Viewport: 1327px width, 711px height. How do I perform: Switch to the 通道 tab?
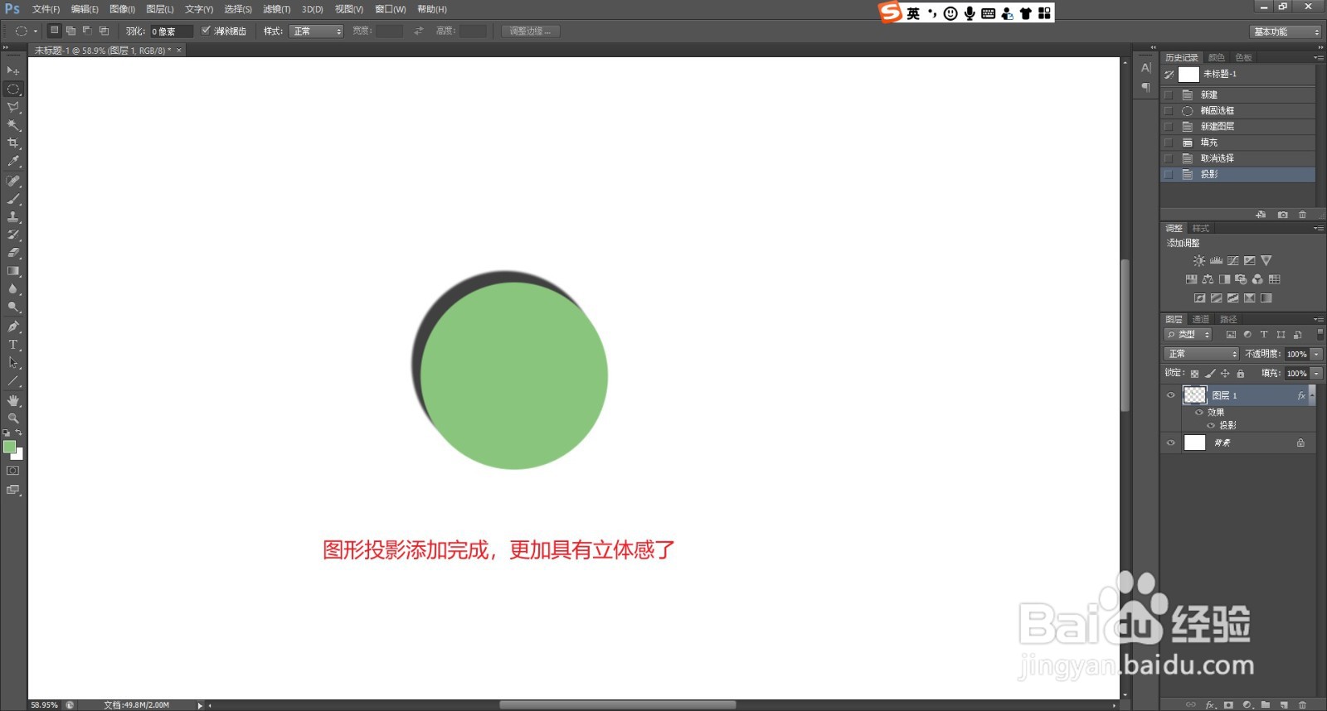(1200, 319)
